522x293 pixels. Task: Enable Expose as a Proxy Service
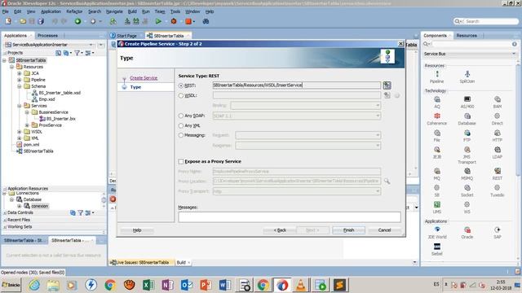point(181,161)
